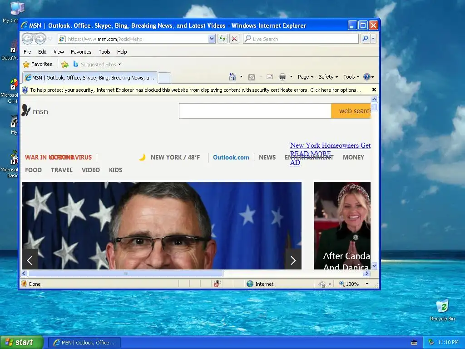Image resolution: width=465 pixels, height=349 pixels.
Task: Open the TRAVEL navigation link
Action: [62, 170]
